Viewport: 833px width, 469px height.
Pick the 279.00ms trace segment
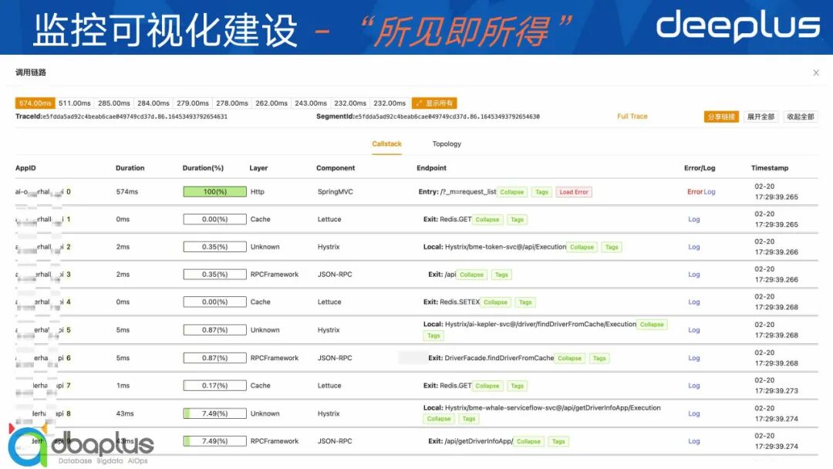[x=192, y=103]
